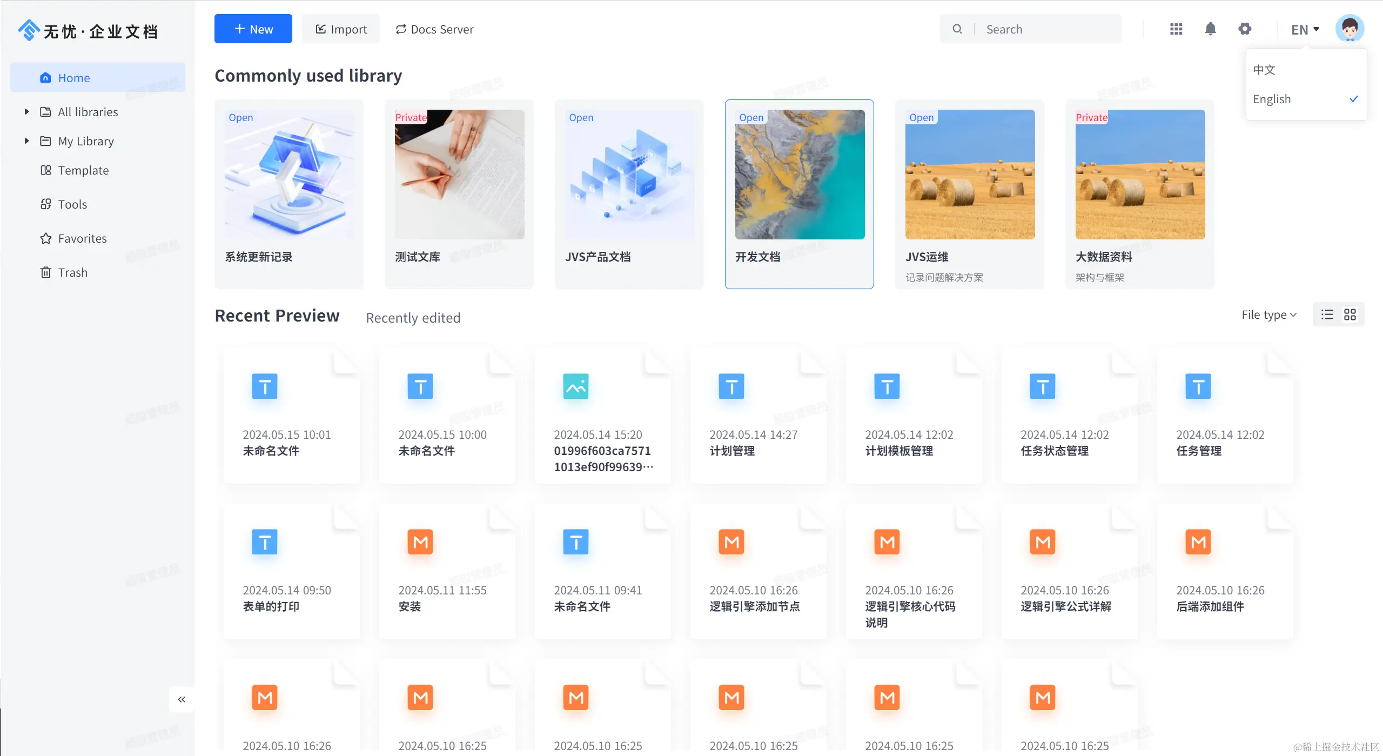
Task: Open the 开发文档 library thumbnail
Action: (800, 175)
